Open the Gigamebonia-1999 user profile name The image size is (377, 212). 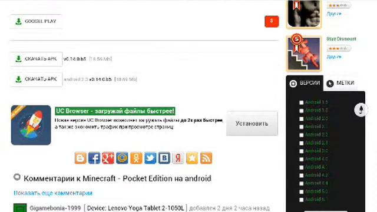[x=55, y=208]
